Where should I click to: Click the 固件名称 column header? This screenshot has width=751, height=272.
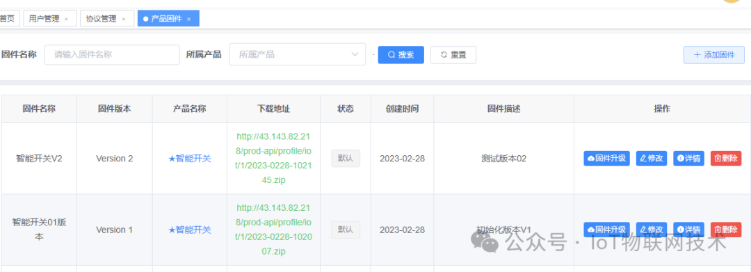pos(39,109)
